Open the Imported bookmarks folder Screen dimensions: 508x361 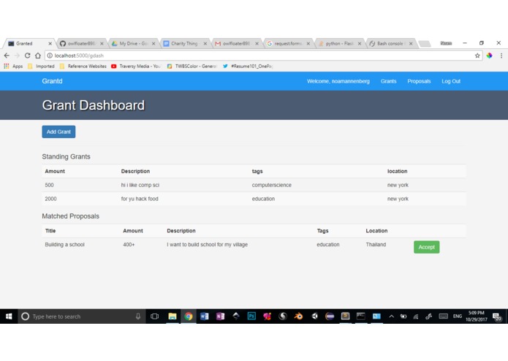[x=41, y=66]
